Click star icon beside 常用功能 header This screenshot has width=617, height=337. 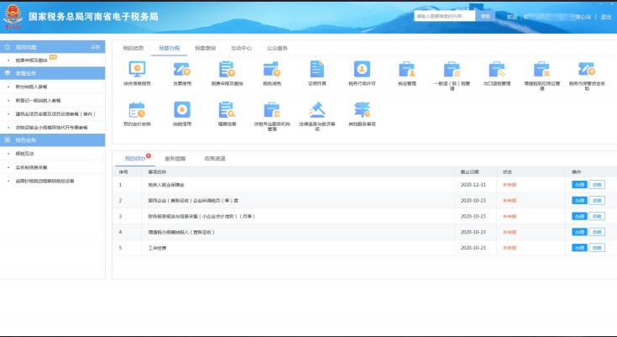click(x=8, y=47)
